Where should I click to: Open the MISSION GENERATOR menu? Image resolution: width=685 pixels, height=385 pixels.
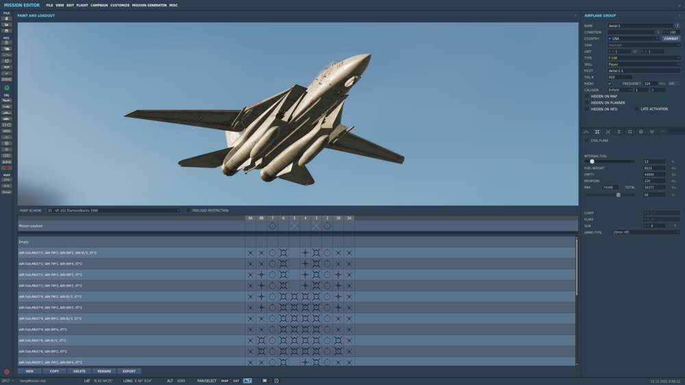pos(149,5)
